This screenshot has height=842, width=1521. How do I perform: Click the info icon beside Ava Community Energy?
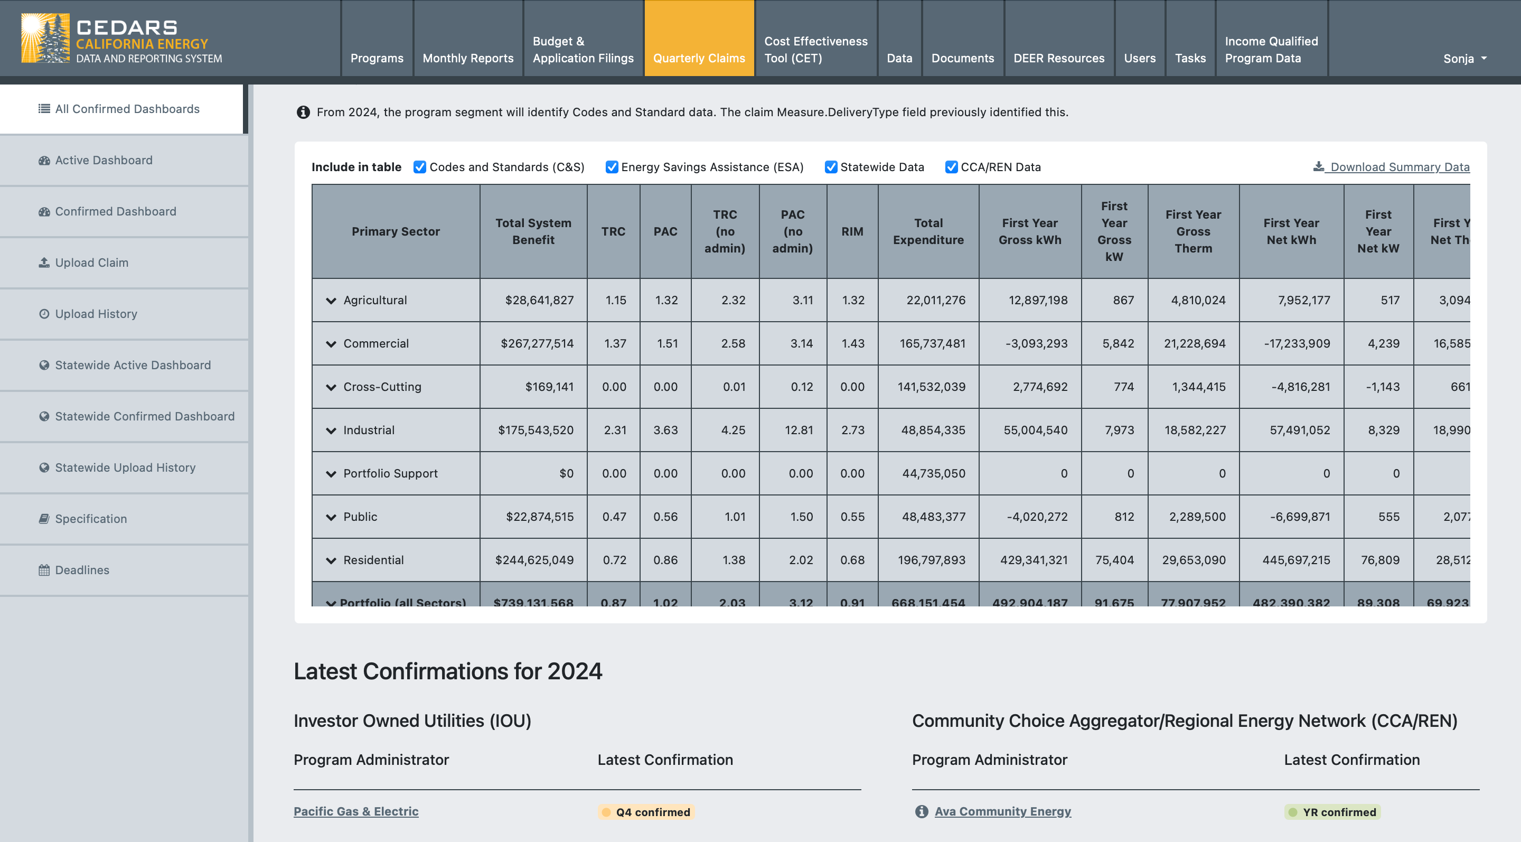point(922,811)
